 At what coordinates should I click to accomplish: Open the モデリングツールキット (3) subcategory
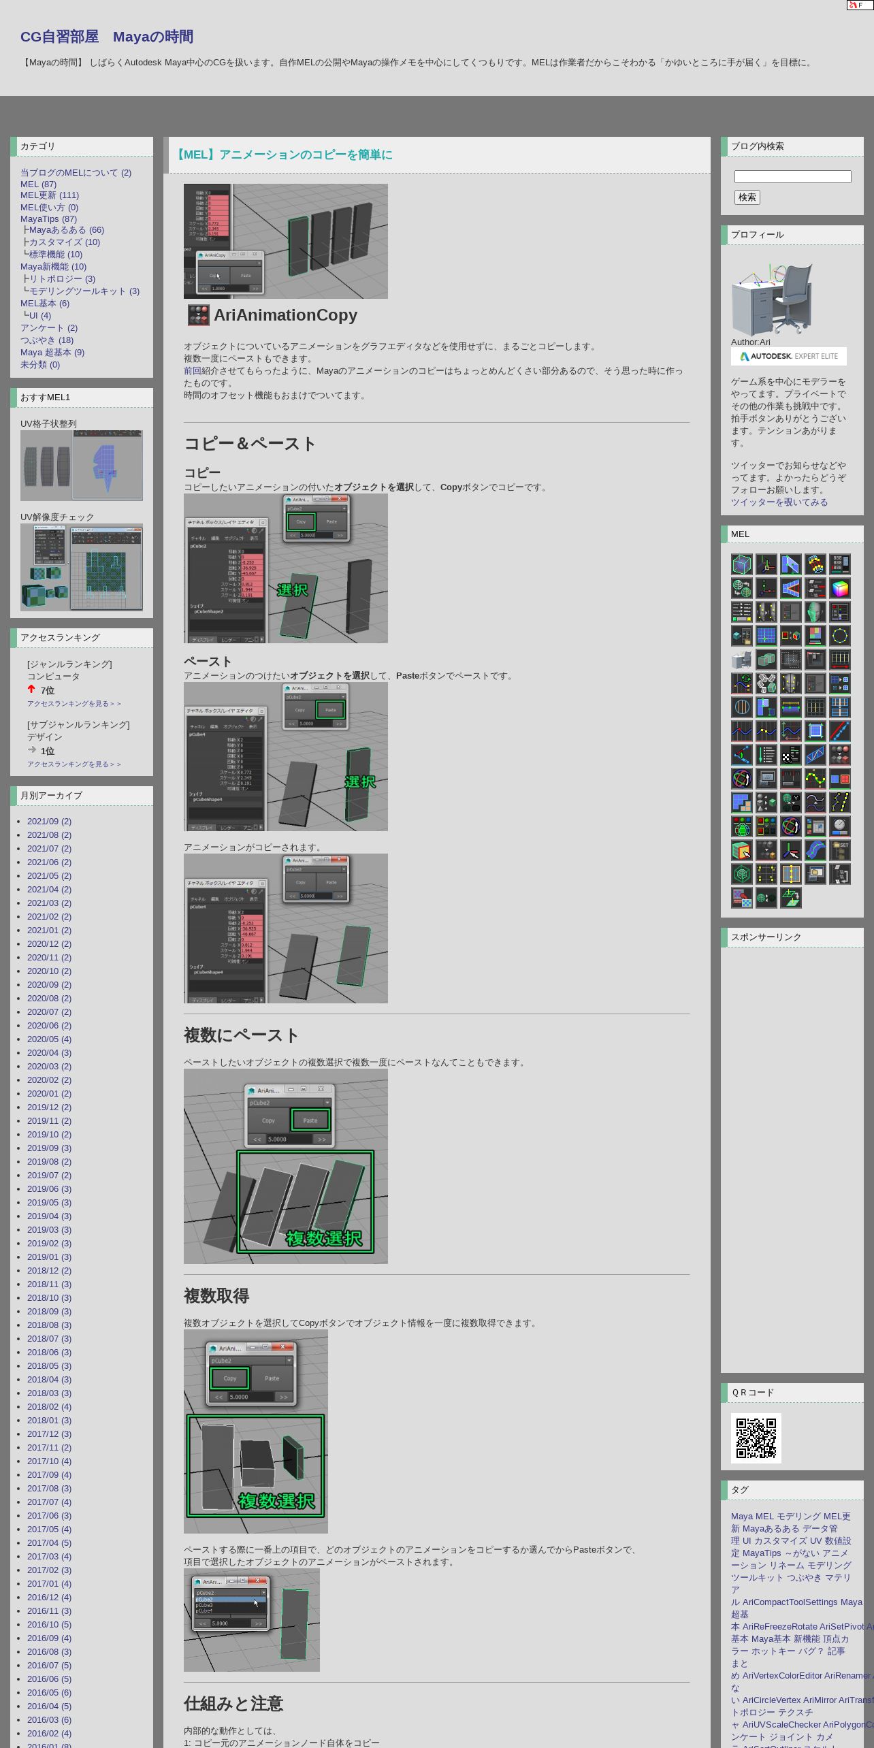84,291
